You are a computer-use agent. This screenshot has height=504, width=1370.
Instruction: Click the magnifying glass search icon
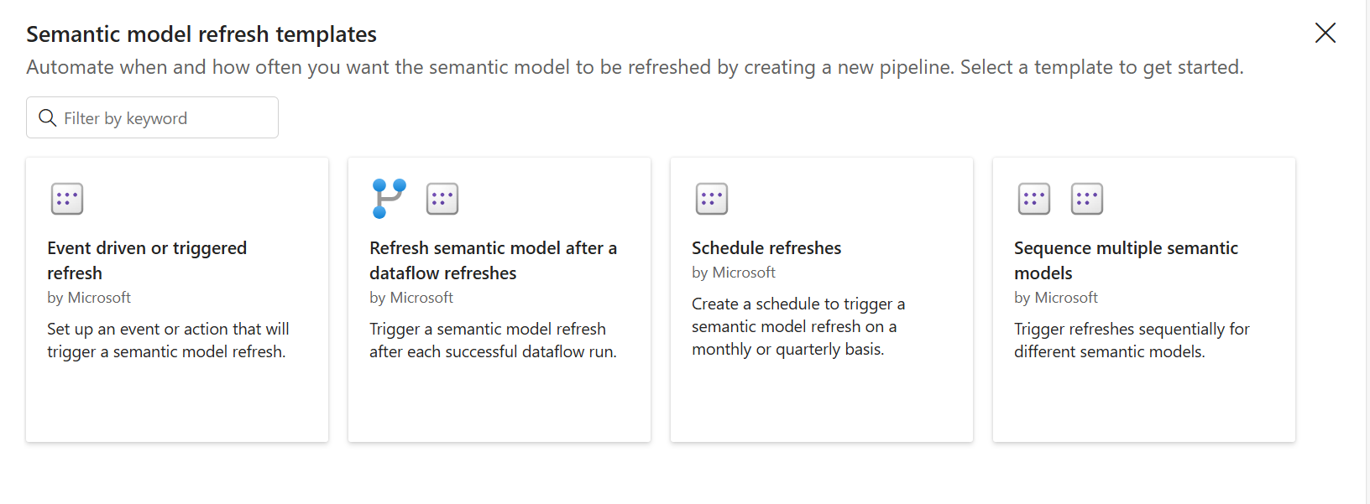(x=48, y=118)
